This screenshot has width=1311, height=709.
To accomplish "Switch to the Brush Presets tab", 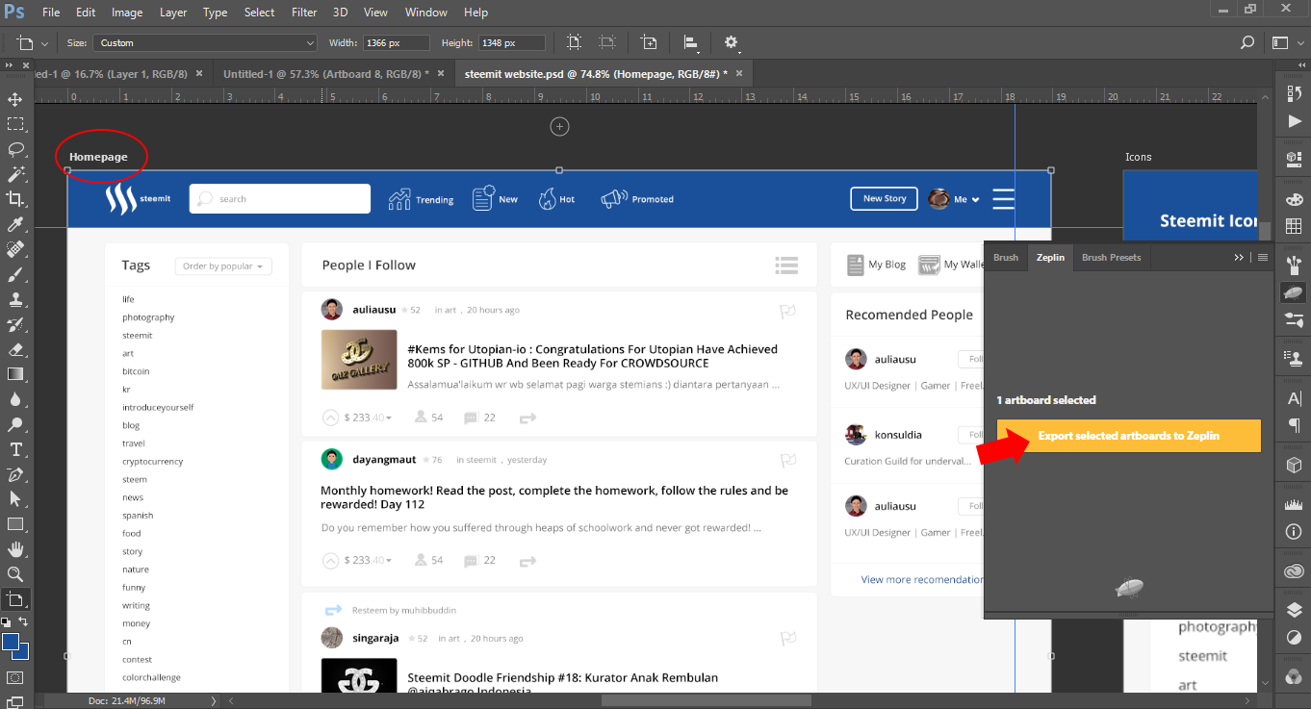I will (x=1111, y=257).
